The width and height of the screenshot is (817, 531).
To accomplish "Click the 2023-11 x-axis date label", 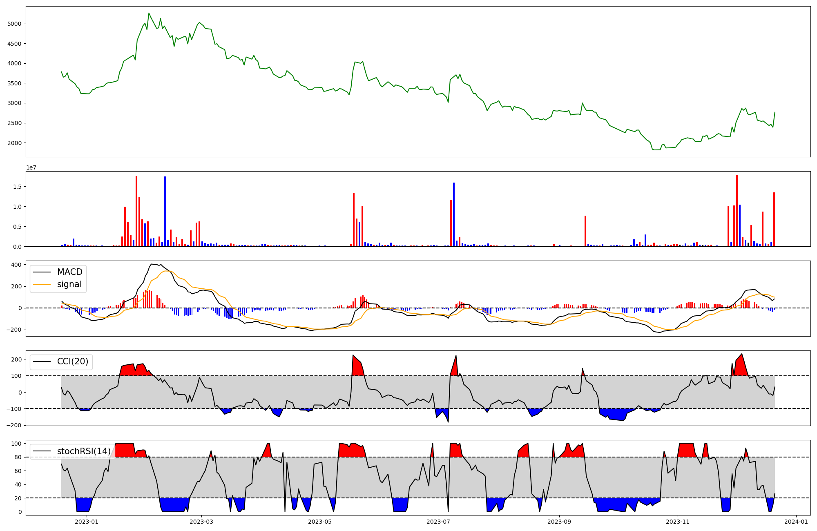I will [678, 522].
